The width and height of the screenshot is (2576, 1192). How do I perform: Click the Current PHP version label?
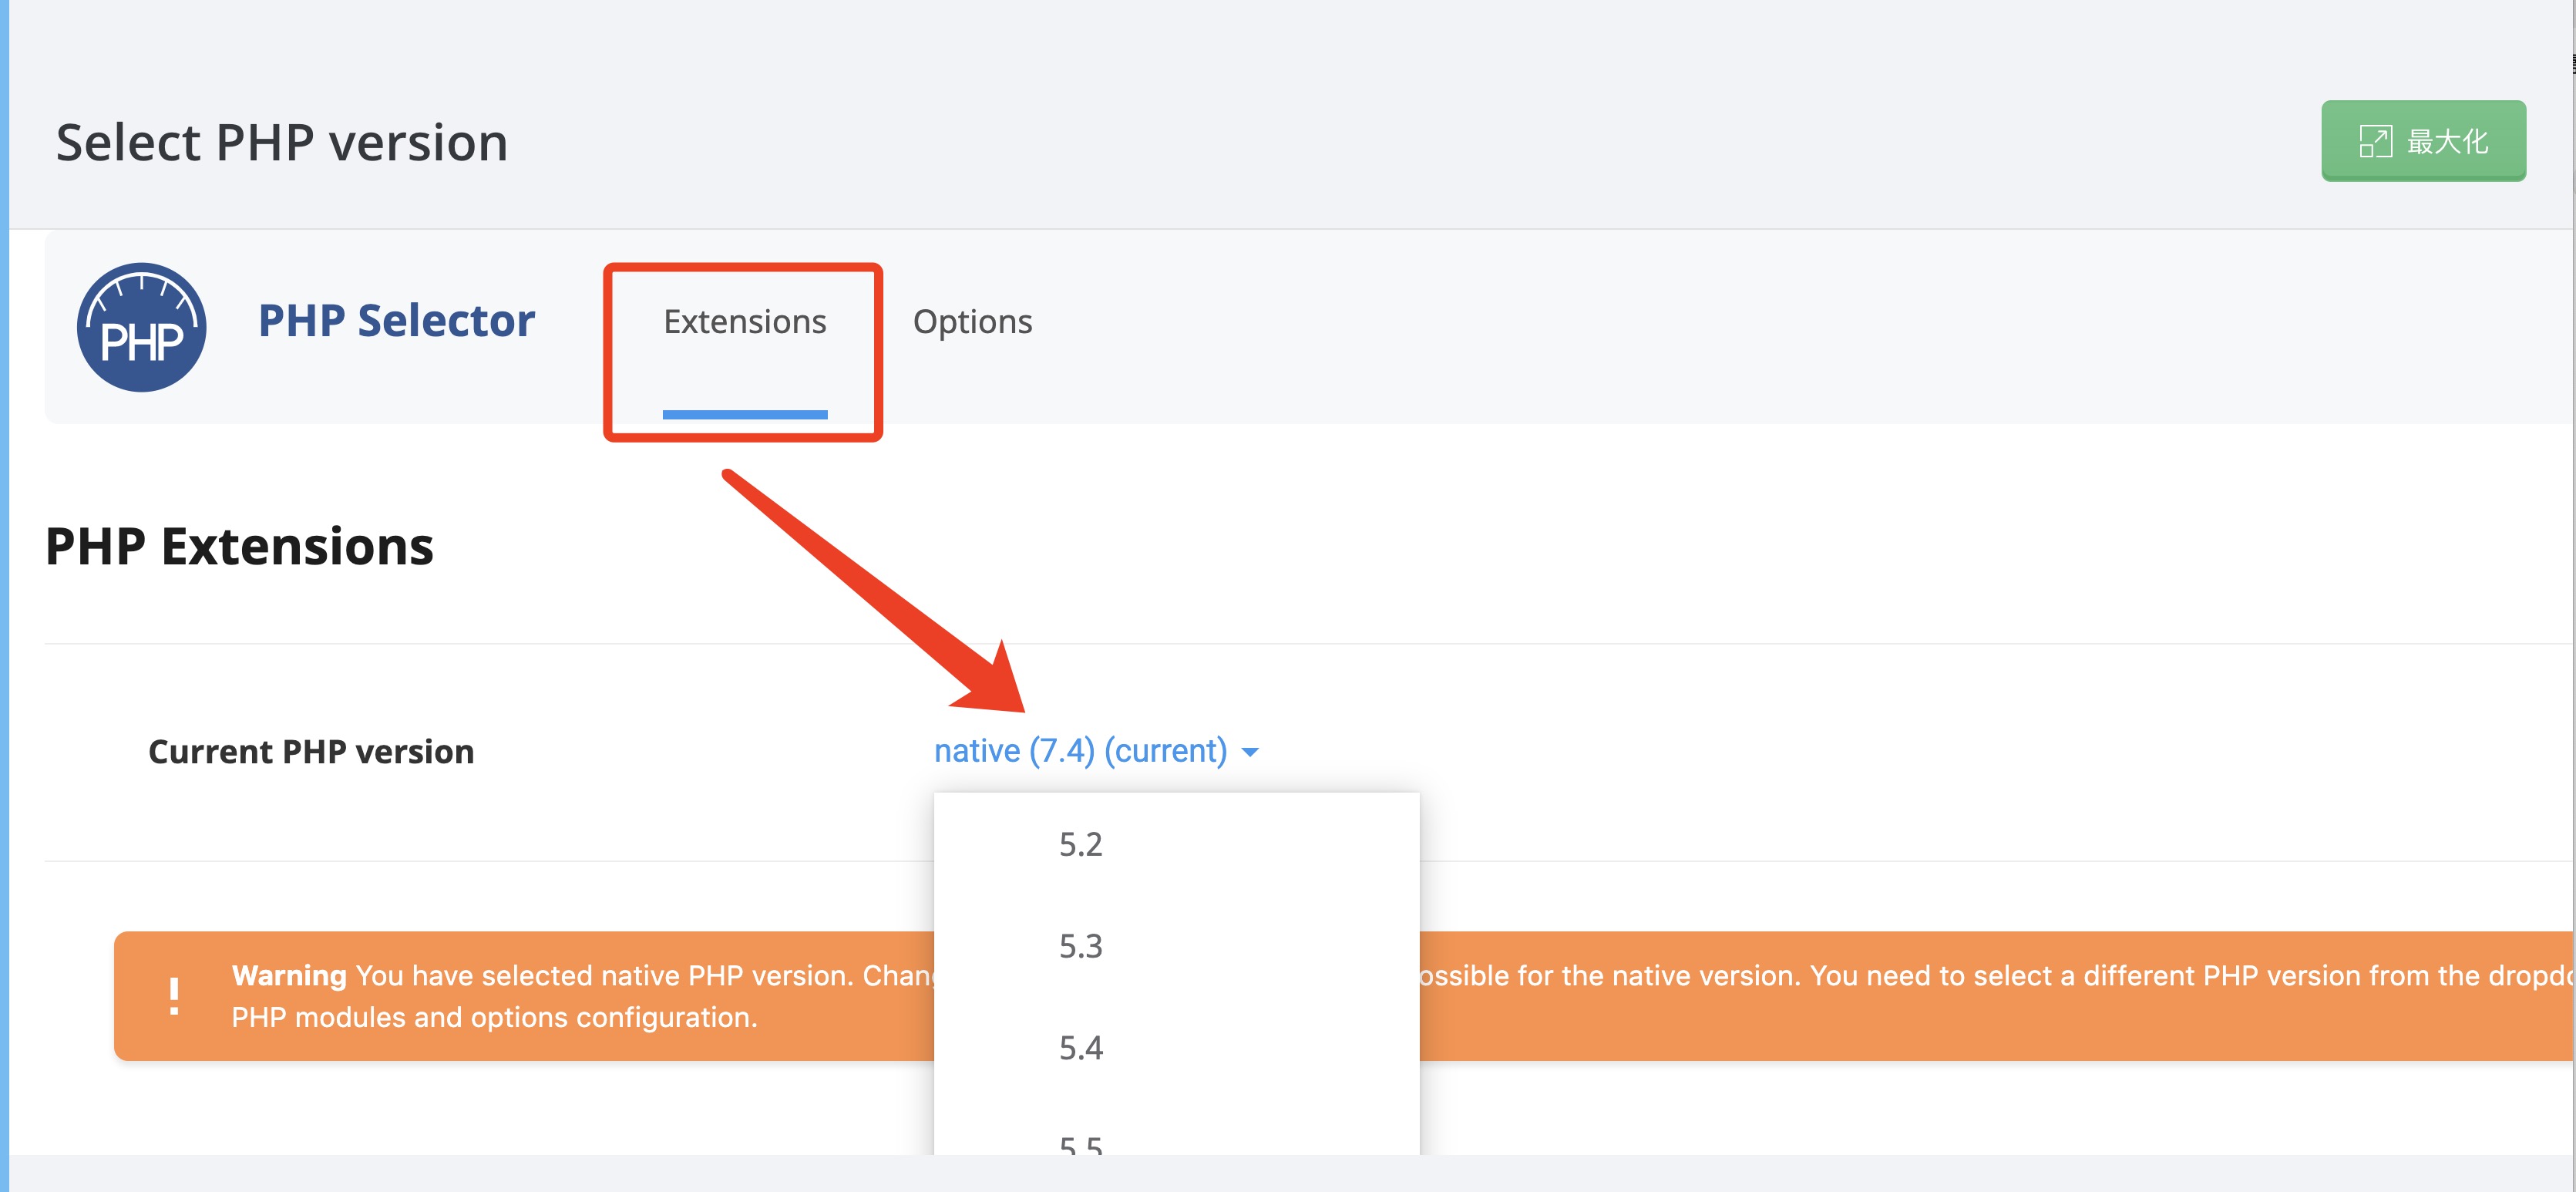[x=311, y=752]
